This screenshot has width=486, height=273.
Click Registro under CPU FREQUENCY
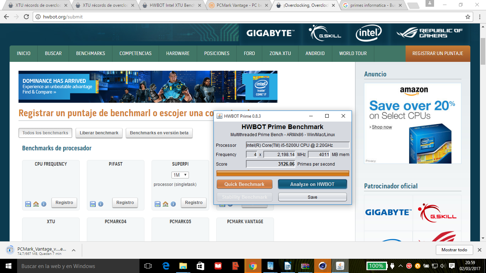[x=64, y=203]
